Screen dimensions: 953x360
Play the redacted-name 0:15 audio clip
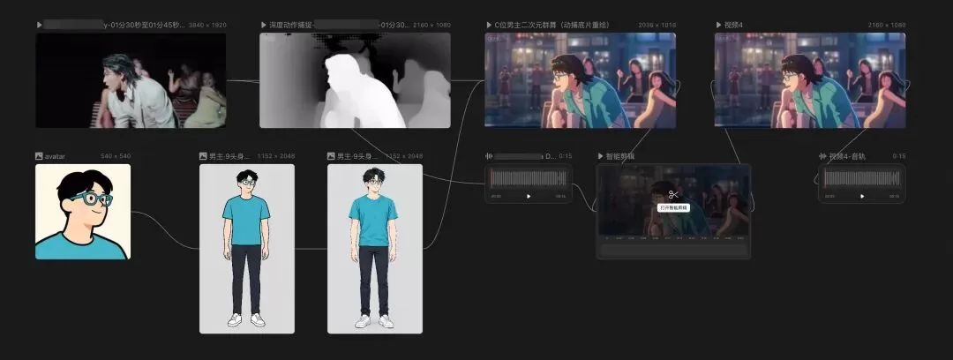[529, 196]
